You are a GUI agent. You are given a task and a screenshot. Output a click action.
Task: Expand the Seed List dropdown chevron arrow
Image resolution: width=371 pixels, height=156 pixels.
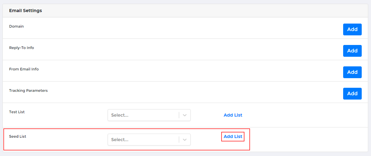(185, 140)
